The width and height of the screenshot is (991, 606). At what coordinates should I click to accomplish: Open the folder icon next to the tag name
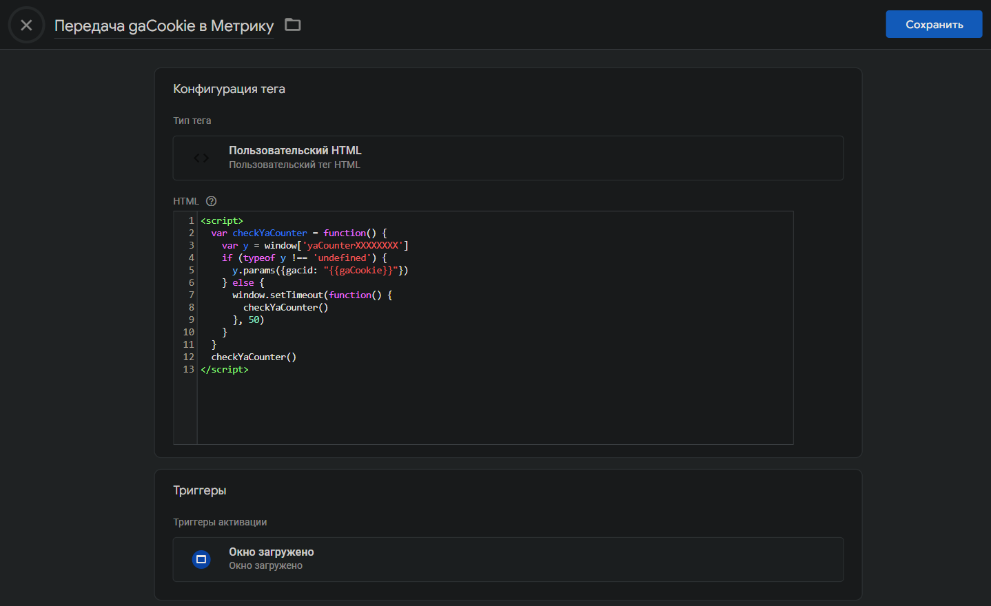point(293,25)
